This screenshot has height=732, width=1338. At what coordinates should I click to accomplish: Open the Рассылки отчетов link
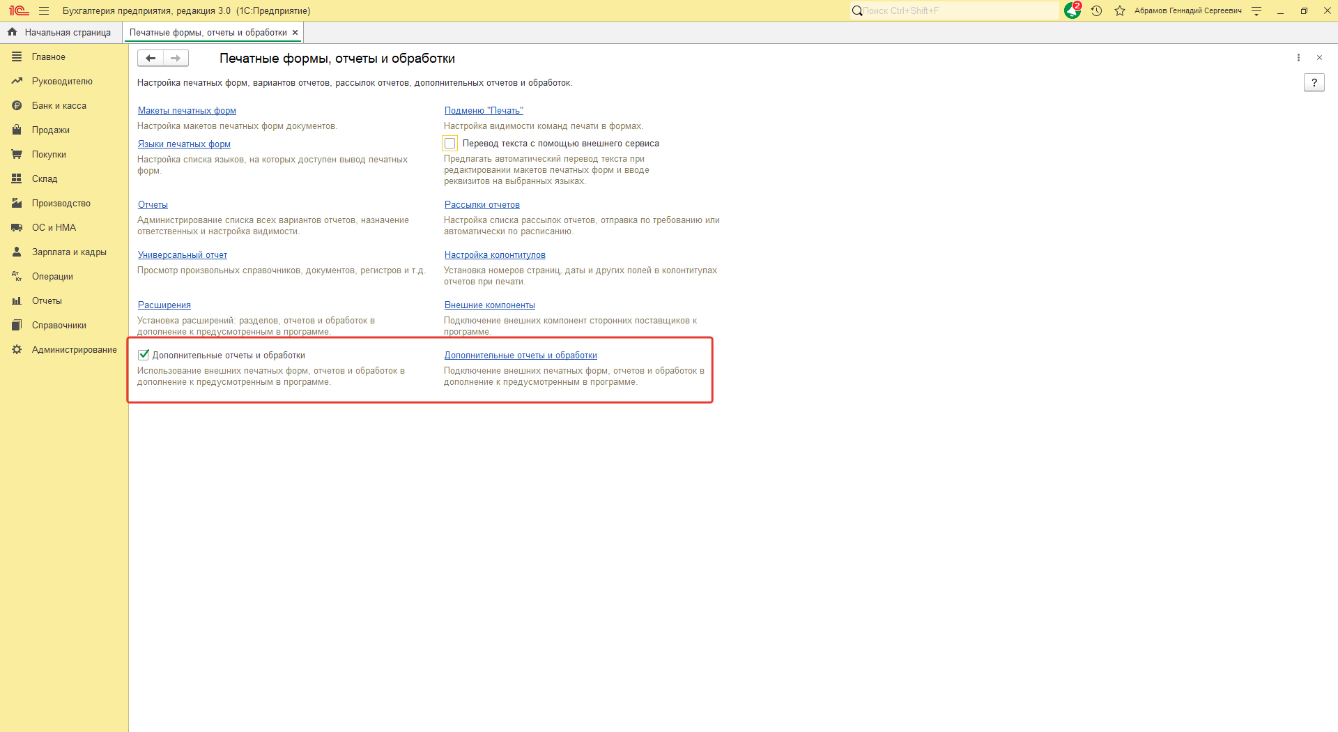(482, 204)
